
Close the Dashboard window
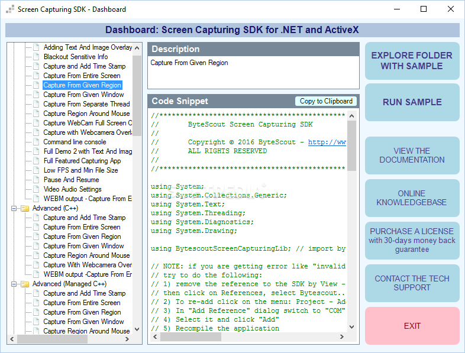(451, 9)
